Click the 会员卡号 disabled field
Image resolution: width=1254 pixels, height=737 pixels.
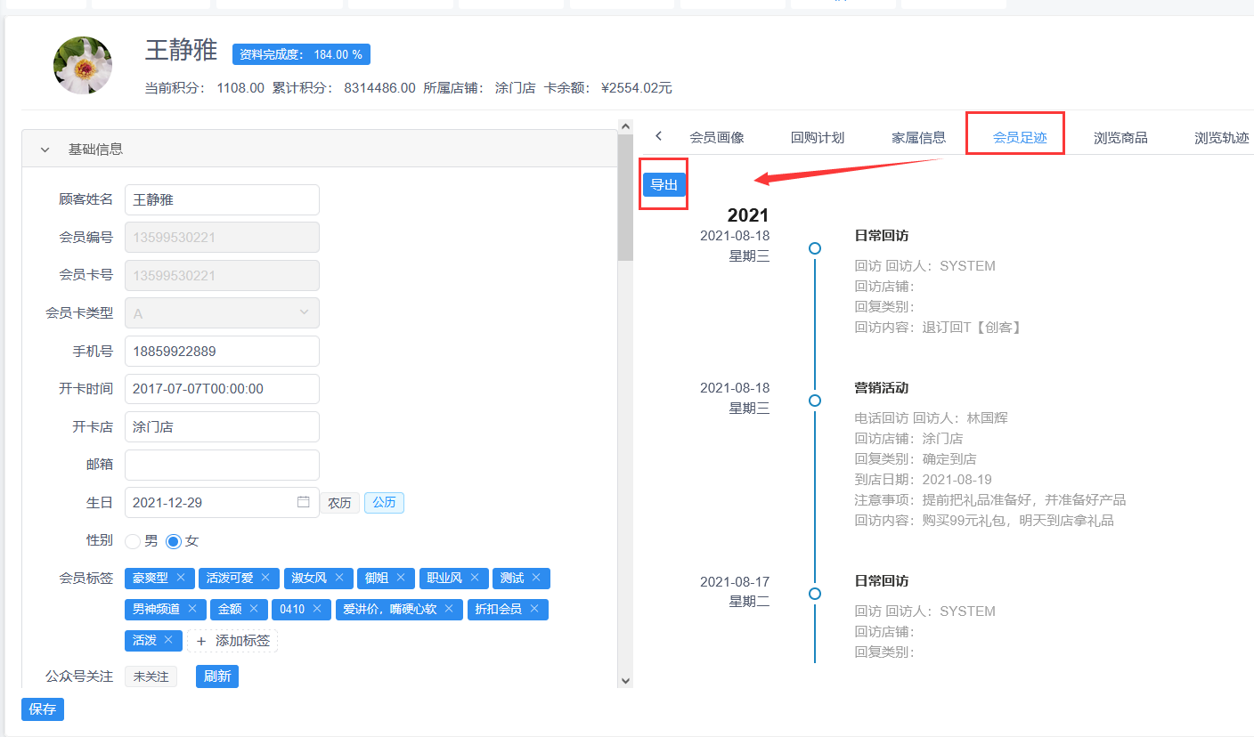(x=222, y=275)
